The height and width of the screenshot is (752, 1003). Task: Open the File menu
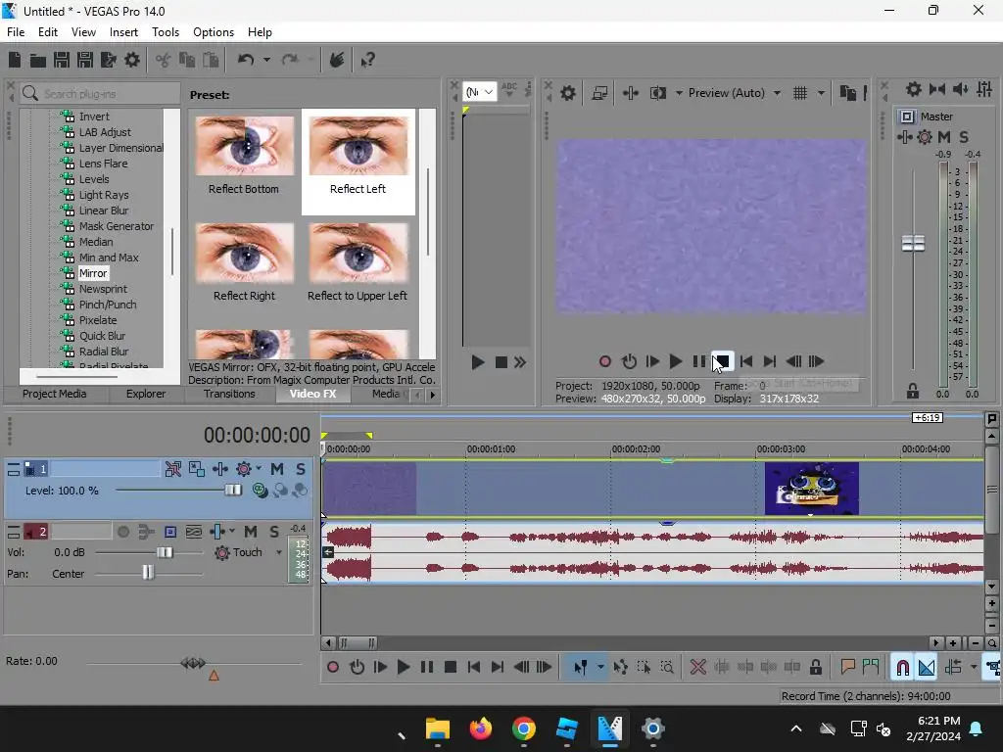16,32
